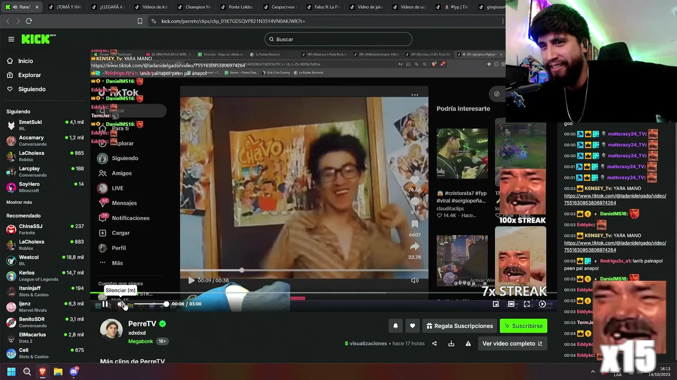Click the green Suscribirse button
Screen dimensions: 677x380
point(524,326)
